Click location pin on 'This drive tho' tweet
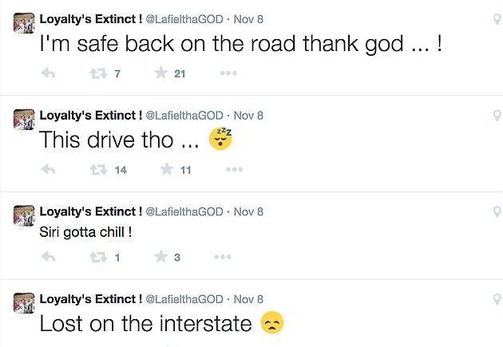The image size is (503, 347). coord(497,116)
